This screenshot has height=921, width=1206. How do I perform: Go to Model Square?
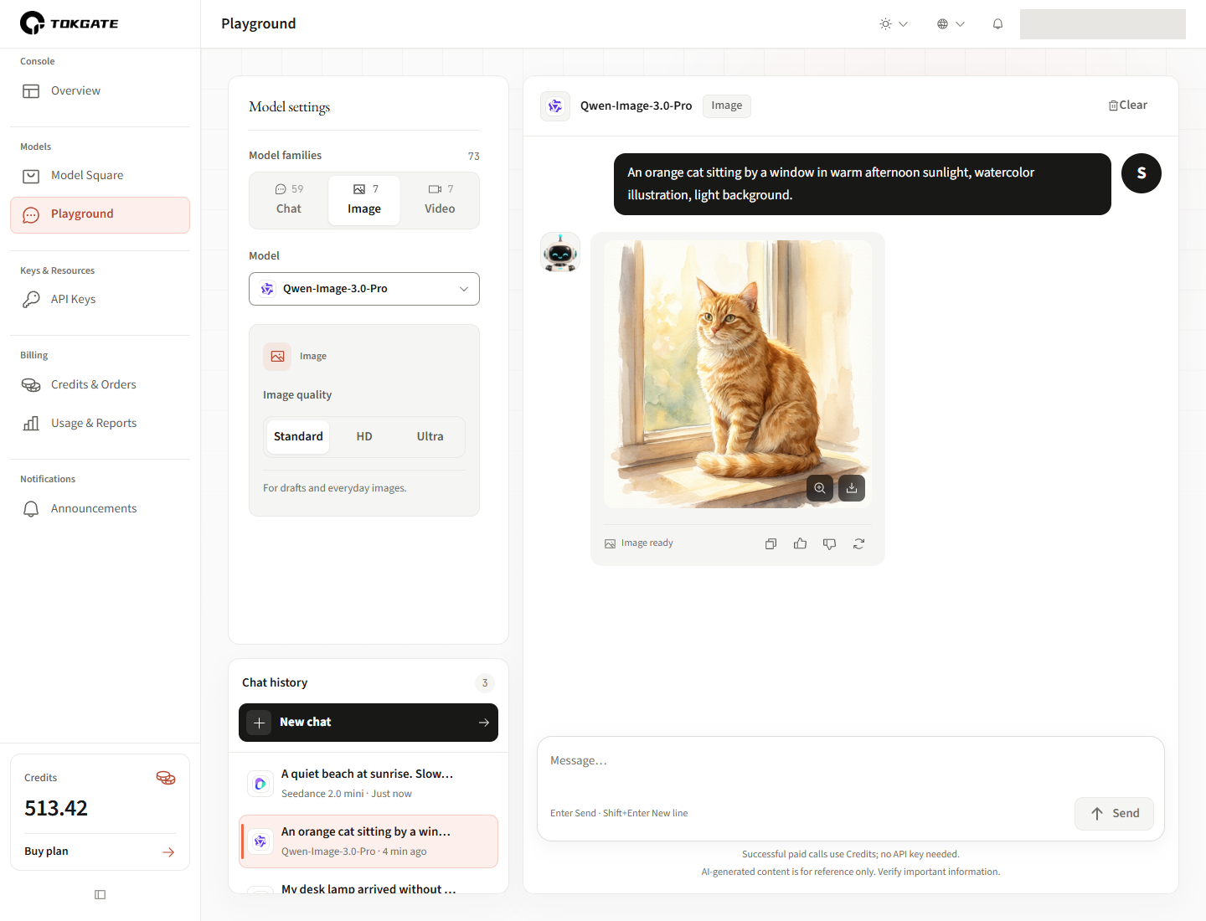[x=100, y=175]
